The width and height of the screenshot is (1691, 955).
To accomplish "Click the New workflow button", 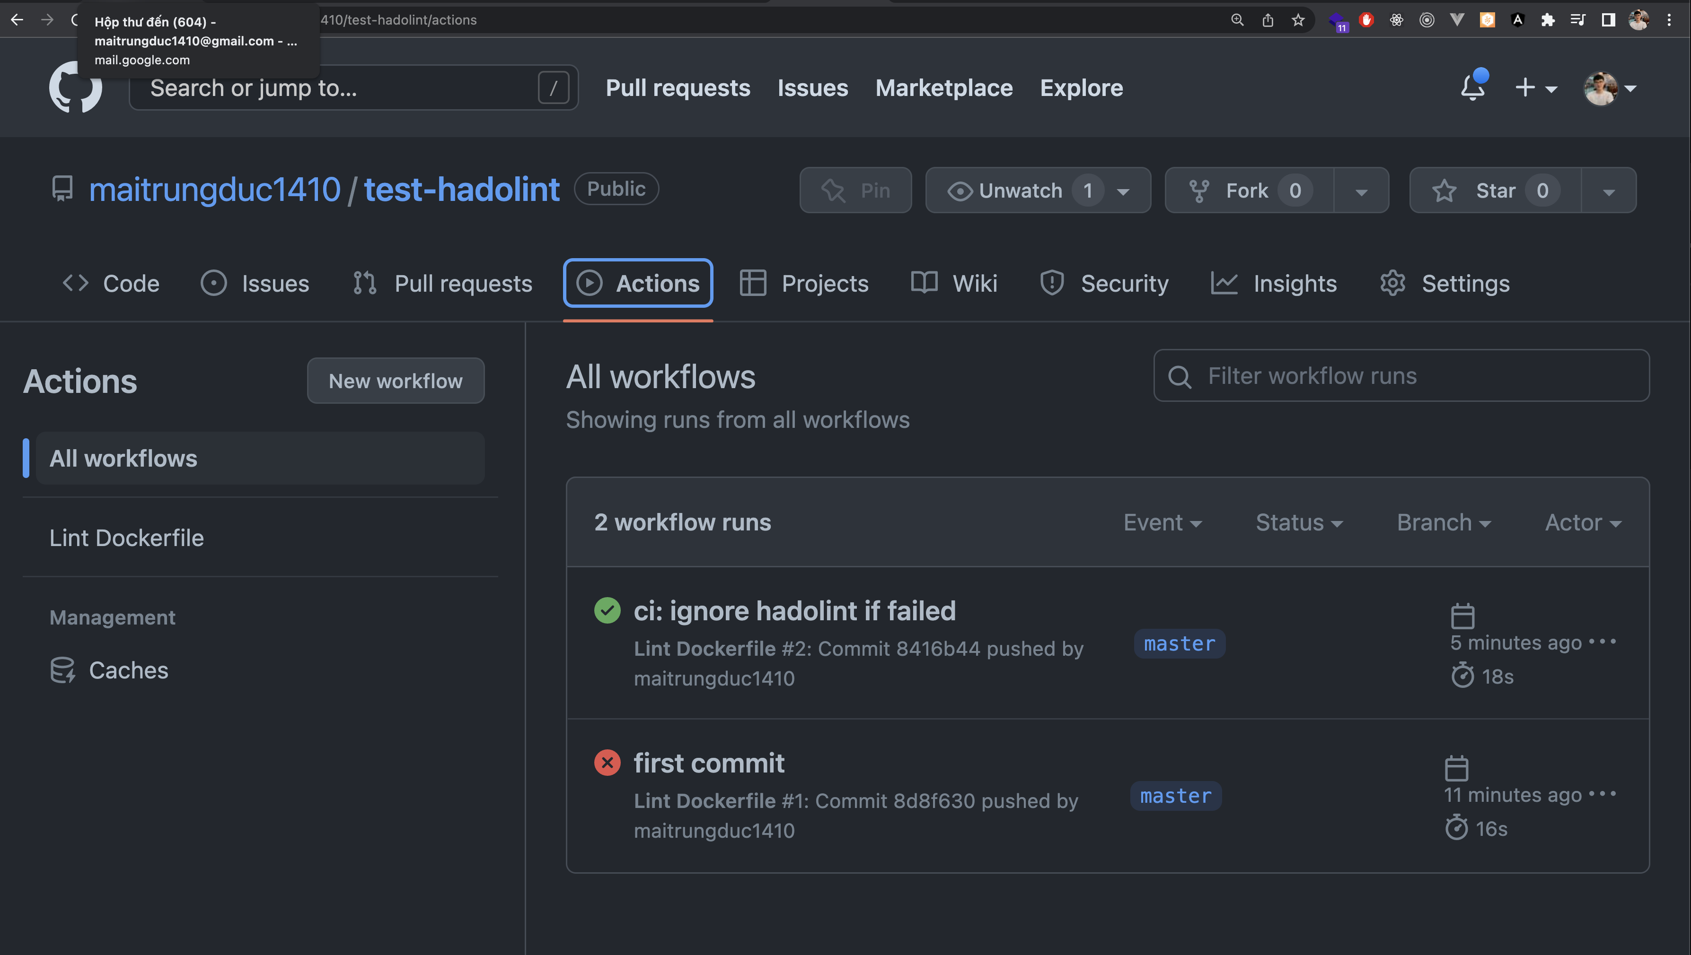I will pos(395,381).
